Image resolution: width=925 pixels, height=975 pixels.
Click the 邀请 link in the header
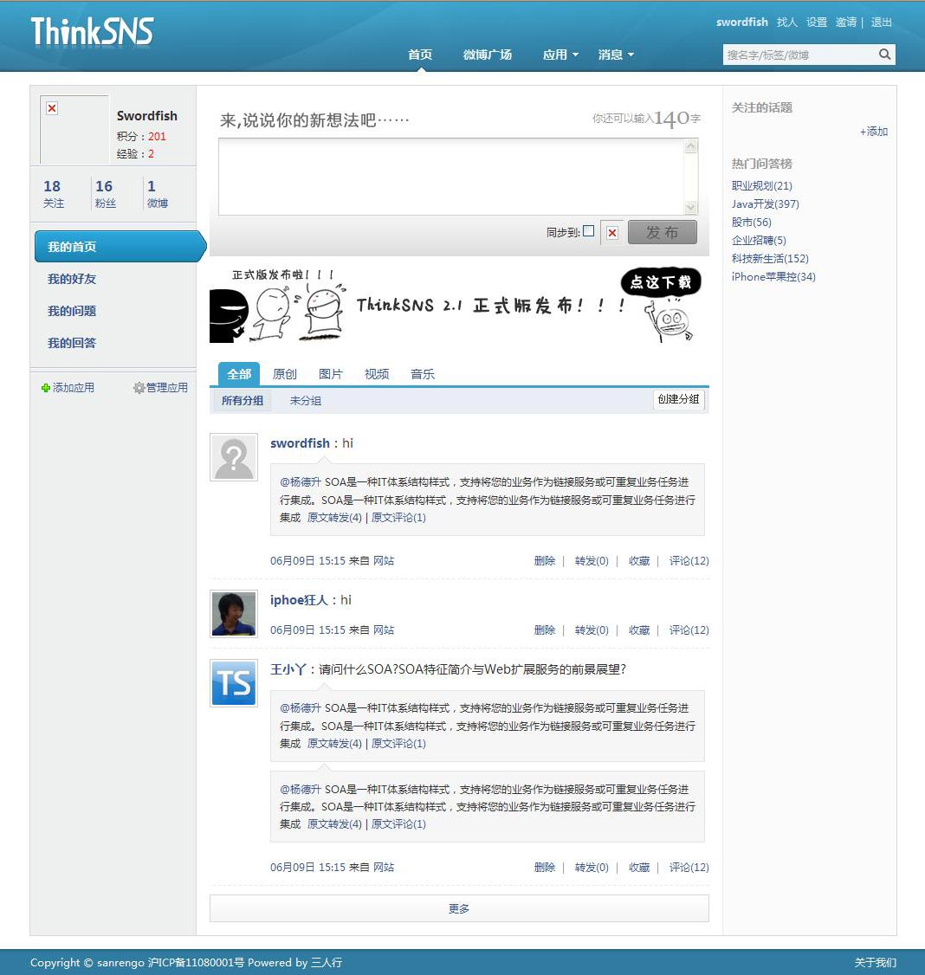(846, 23)
